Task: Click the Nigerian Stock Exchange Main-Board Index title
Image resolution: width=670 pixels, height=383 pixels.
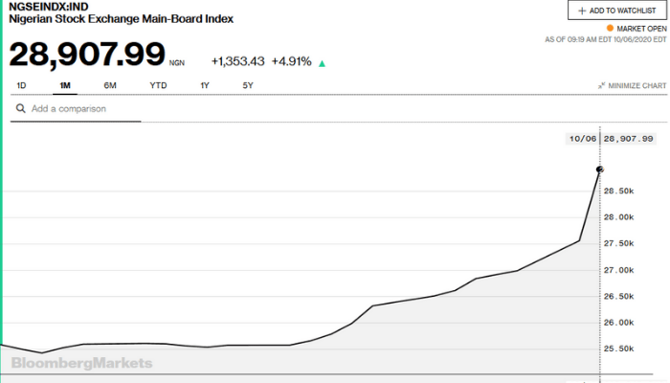Action: click(120, 19)
